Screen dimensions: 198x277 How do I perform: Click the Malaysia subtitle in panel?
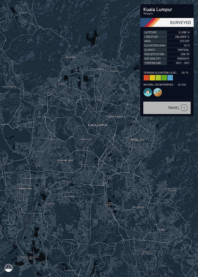(148, 14)
